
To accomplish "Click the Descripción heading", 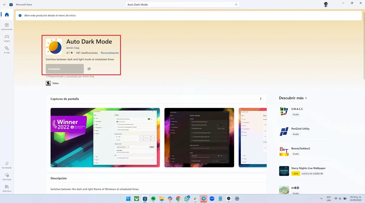I will (58, 178).
